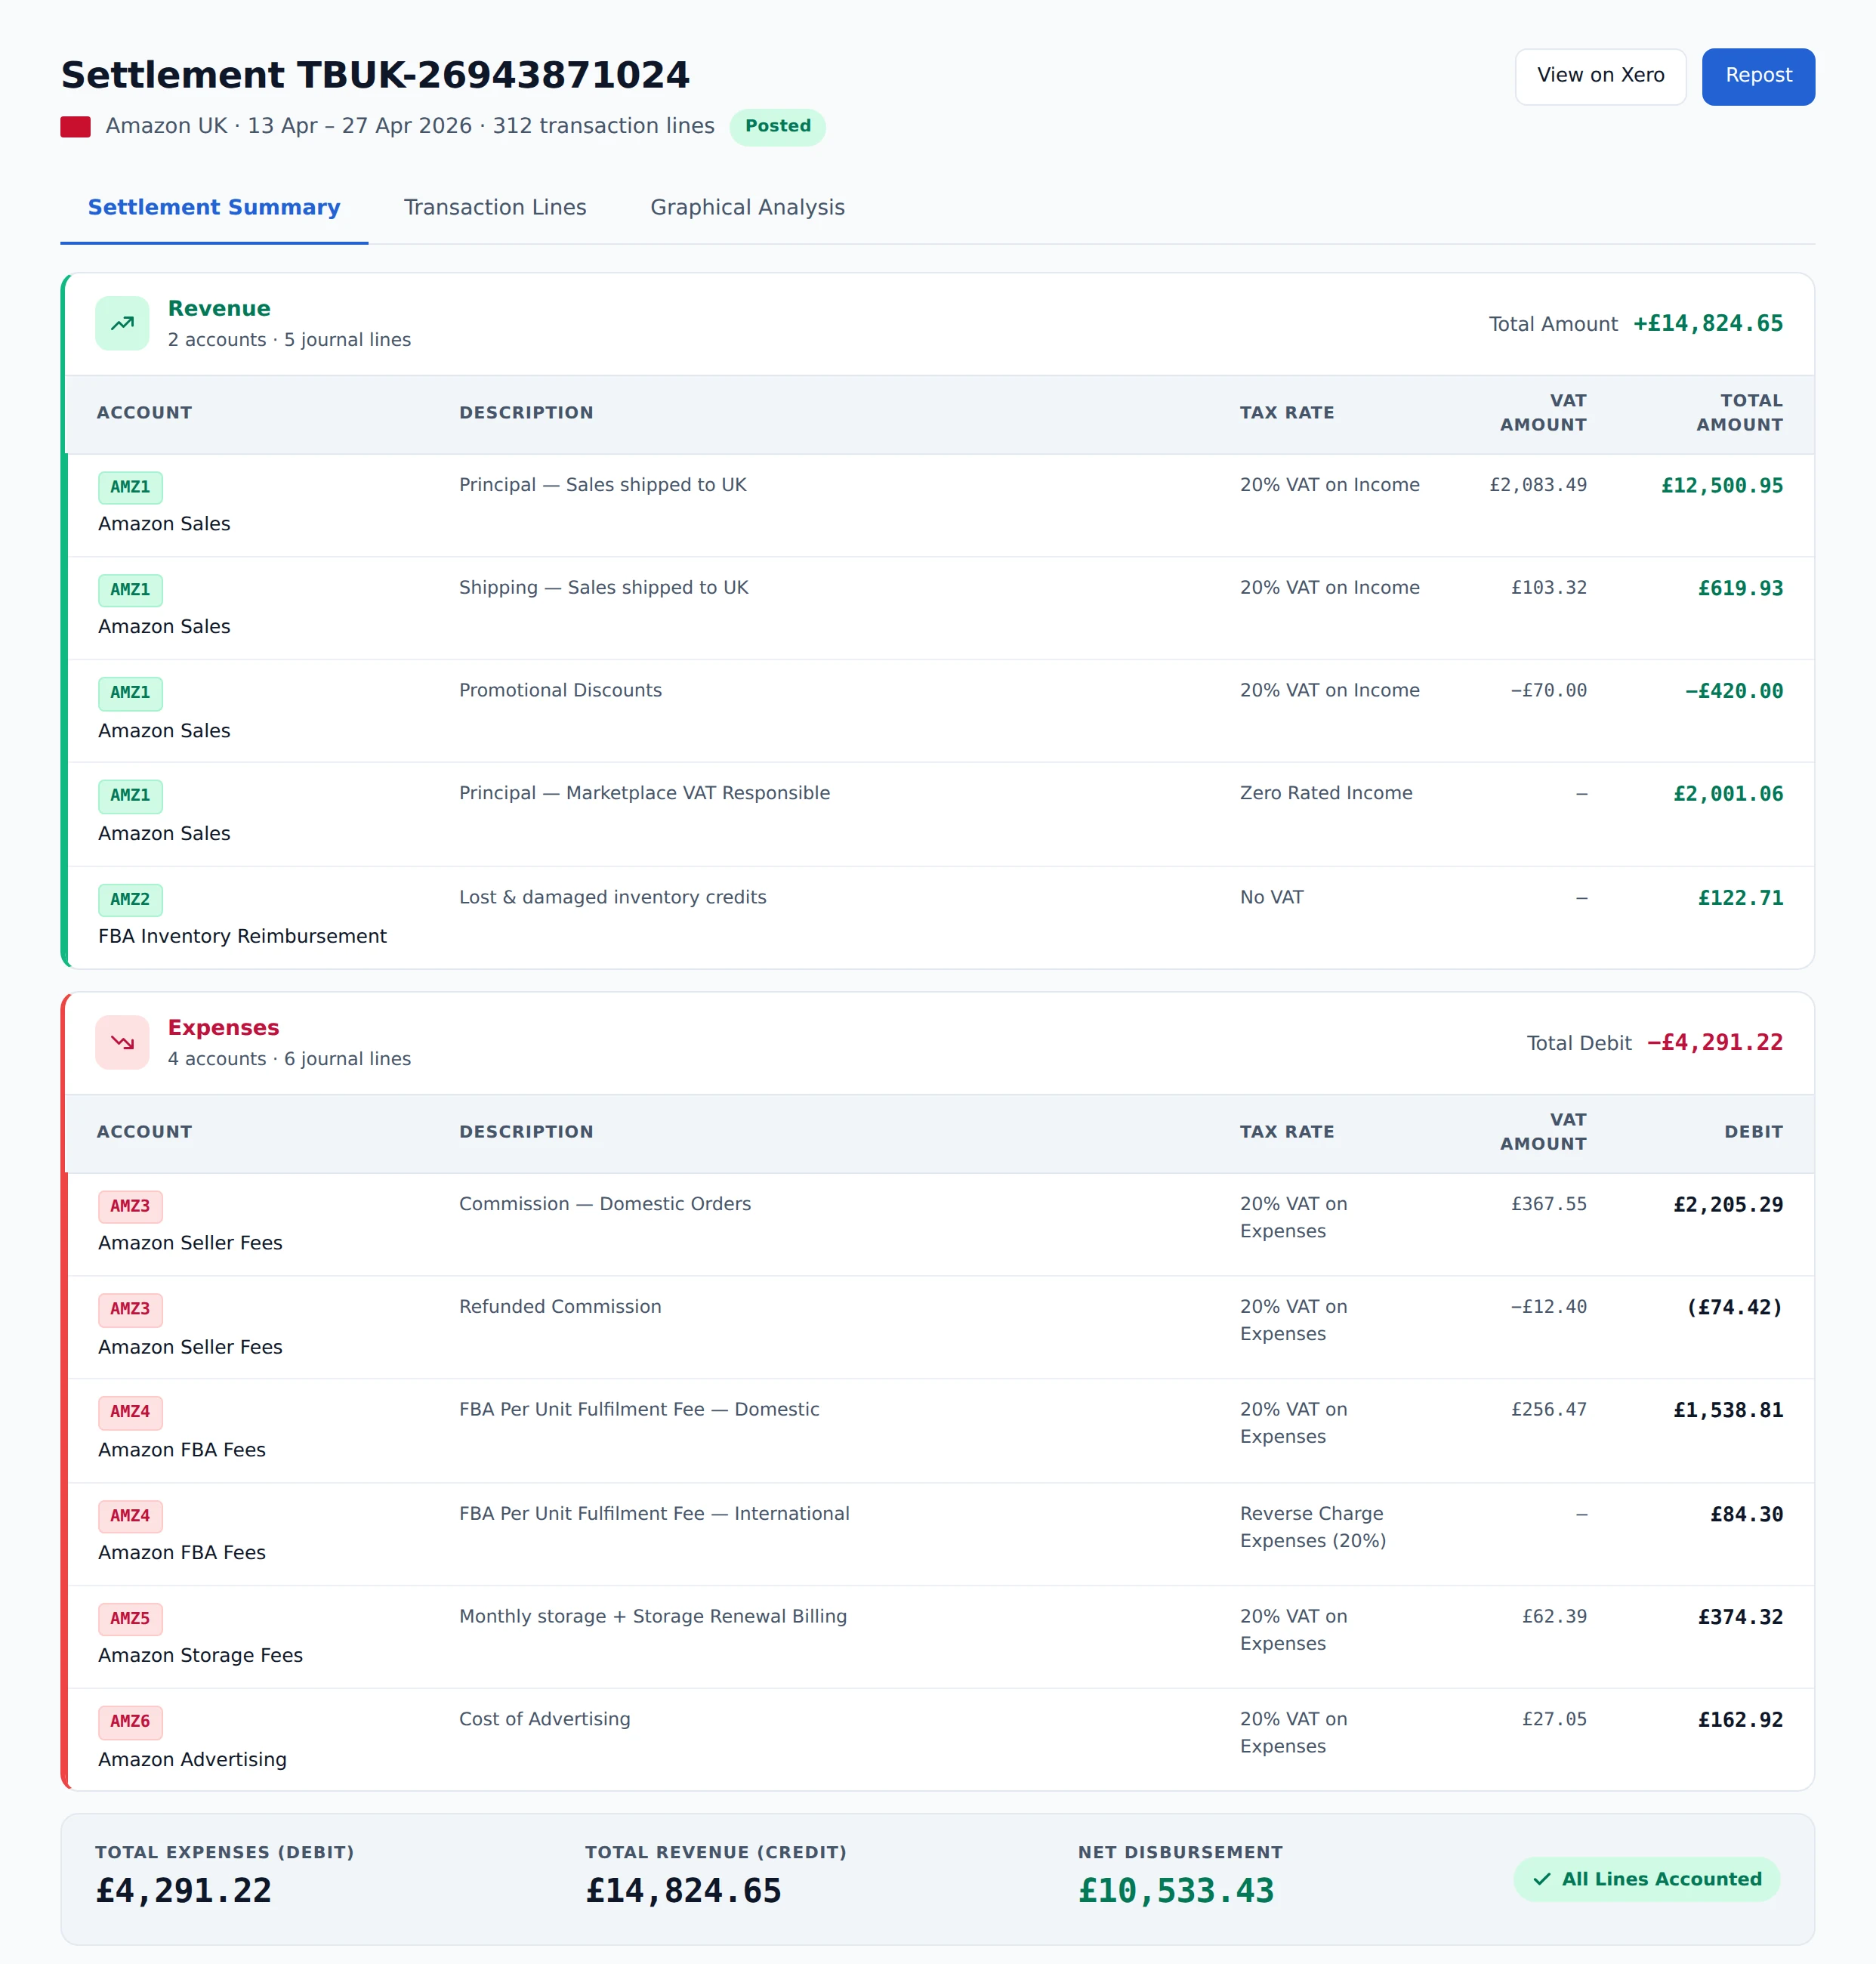The image size is (1876, 1964).
Task: Click AMZ1 badge in Marketplace VAT Responsible row
Action: 130,796
